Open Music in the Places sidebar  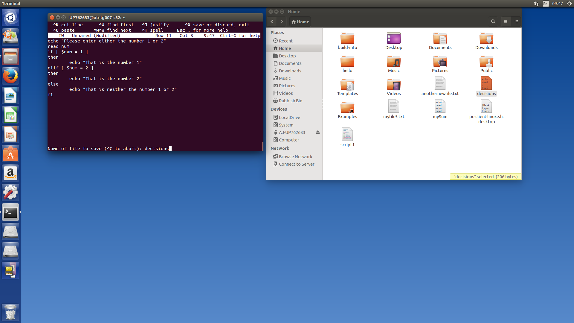[294, 78]
